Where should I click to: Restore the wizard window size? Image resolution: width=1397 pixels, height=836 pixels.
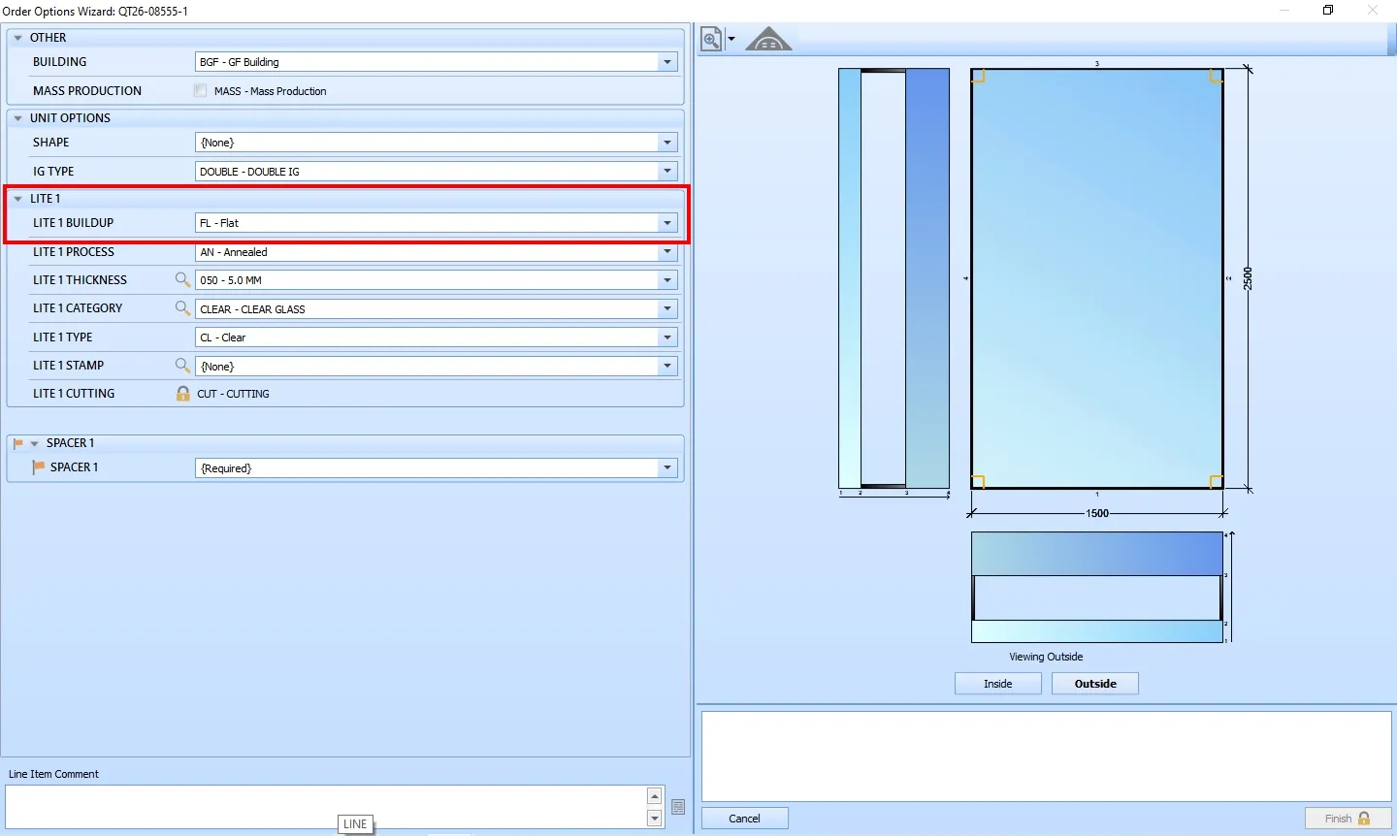coord(1328,11)
